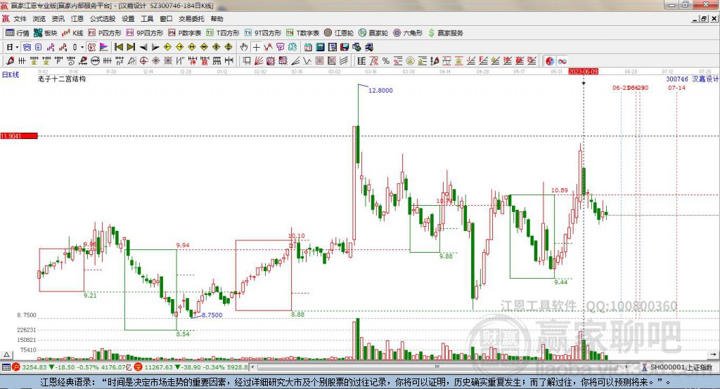
Task: Click the save floppy disk icon
Action: [x=345, y=47]
